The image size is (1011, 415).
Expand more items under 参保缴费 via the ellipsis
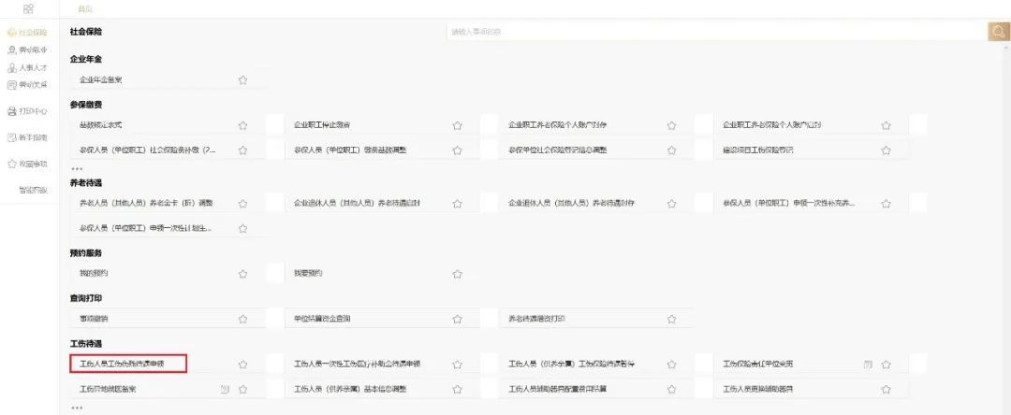pyautogui.click(x=77, y=168)
